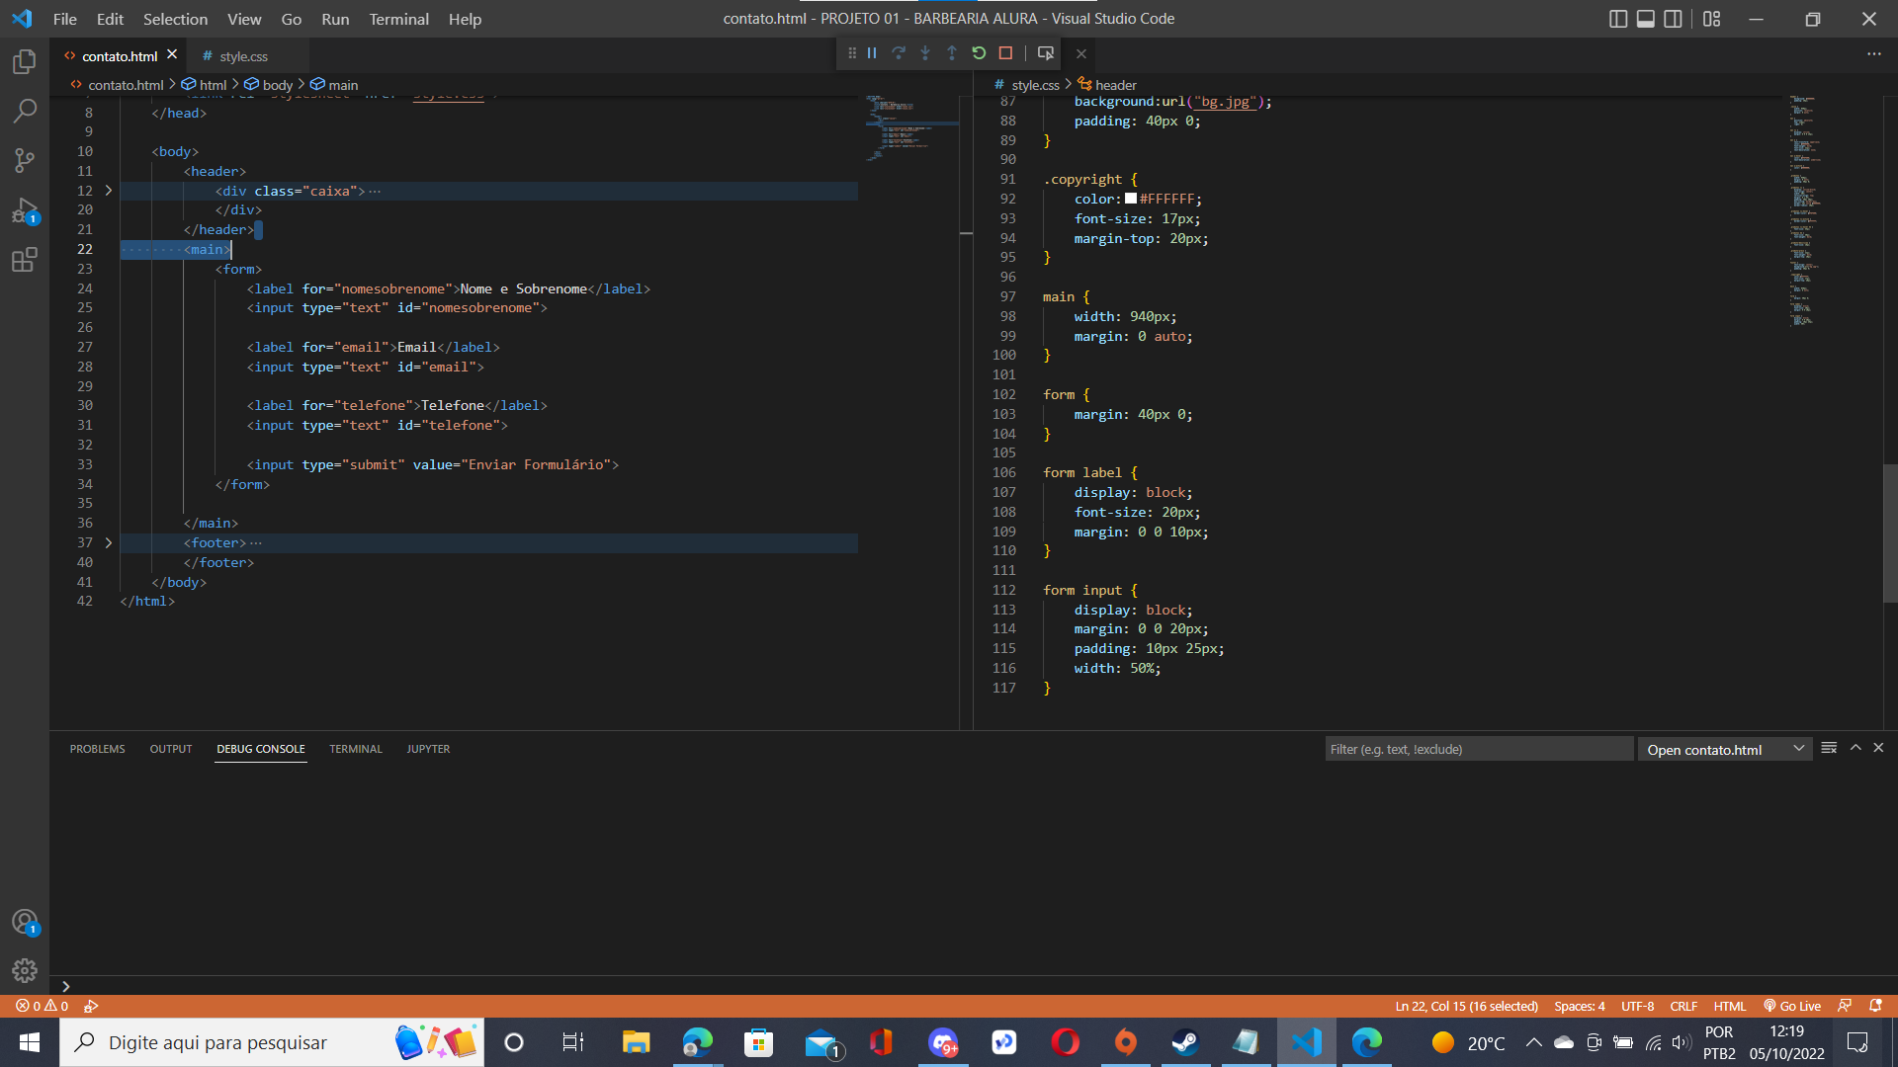Expand folded div class caixa line
Screen dimensions: 1898x1067
pyautogui.click(x=109, y=191)
